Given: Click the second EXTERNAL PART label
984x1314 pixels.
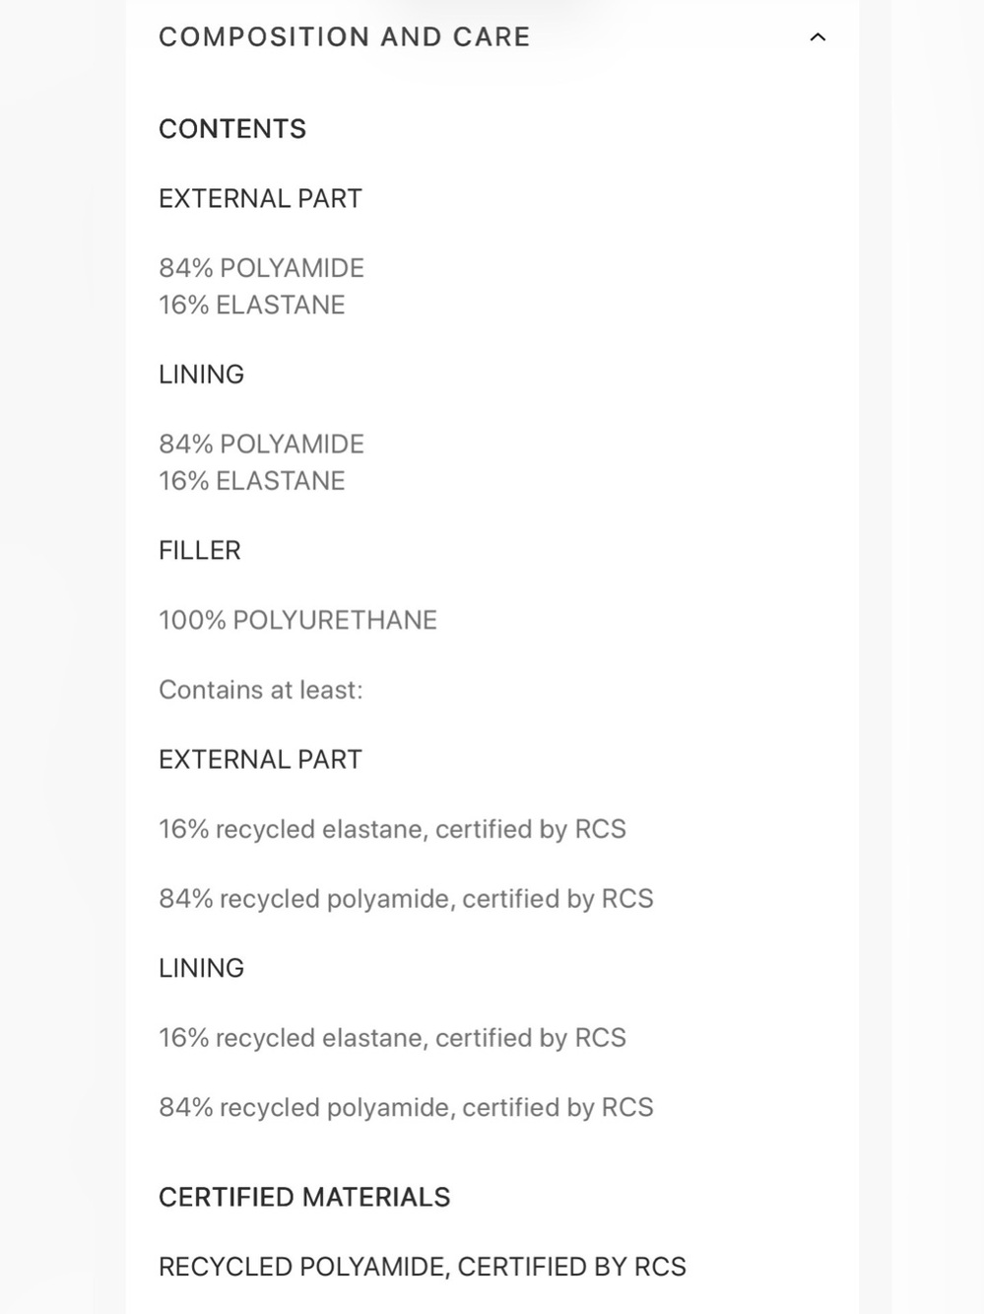Looking at the screenshot, I should 260,760.
